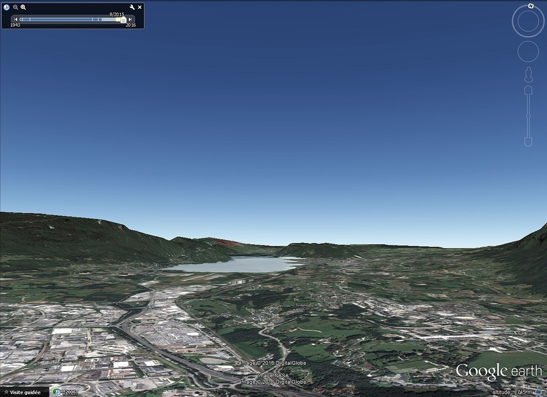The image size is (547, 397).
Task: Click the move joystick circle
Action: click(x=528, y=52)
